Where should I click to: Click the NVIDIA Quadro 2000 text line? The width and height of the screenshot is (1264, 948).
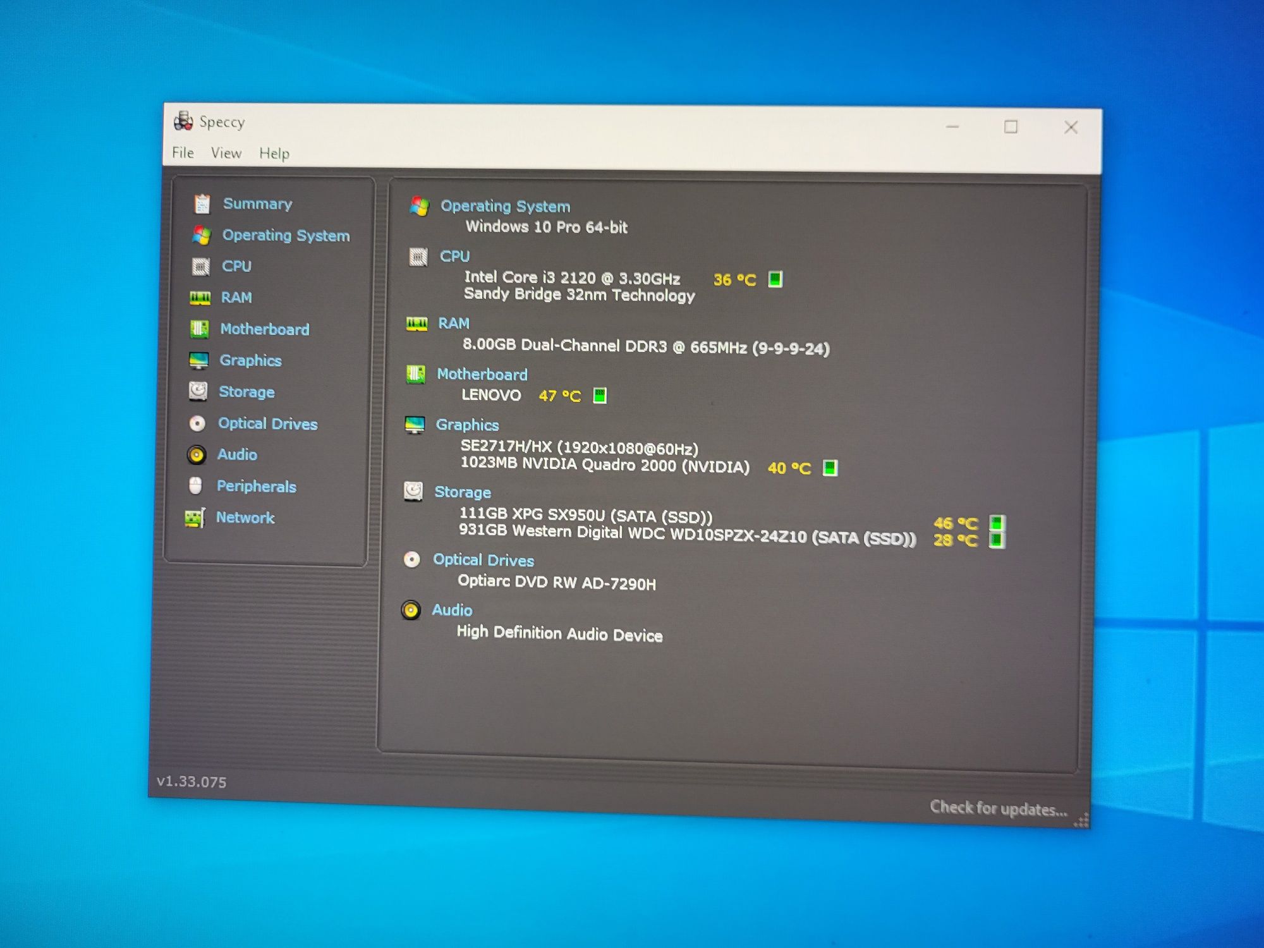click(605, 465)
